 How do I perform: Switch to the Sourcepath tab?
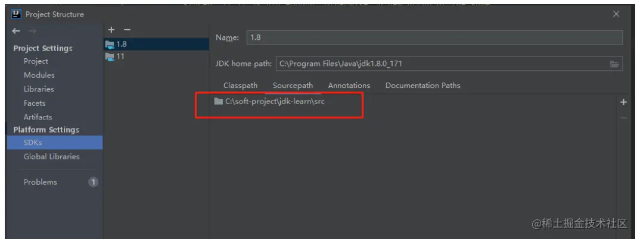coord(293,86)
